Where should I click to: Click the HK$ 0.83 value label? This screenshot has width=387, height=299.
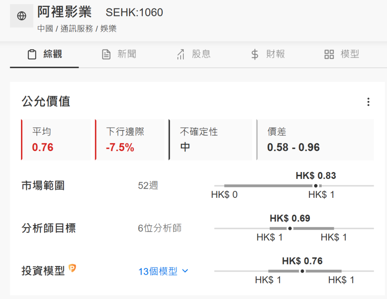(x=316, y=176)
